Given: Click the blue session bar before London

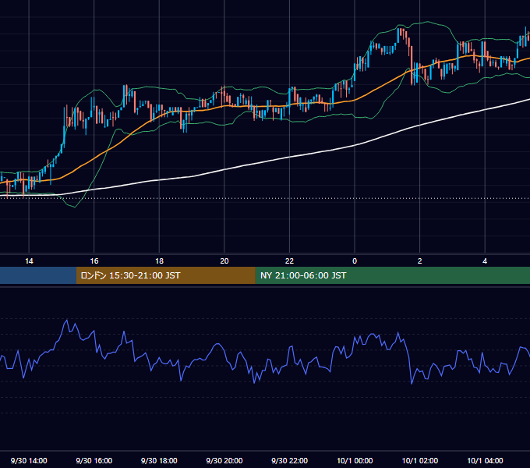Looking at the screenshot, I should (x=38, y=275).
